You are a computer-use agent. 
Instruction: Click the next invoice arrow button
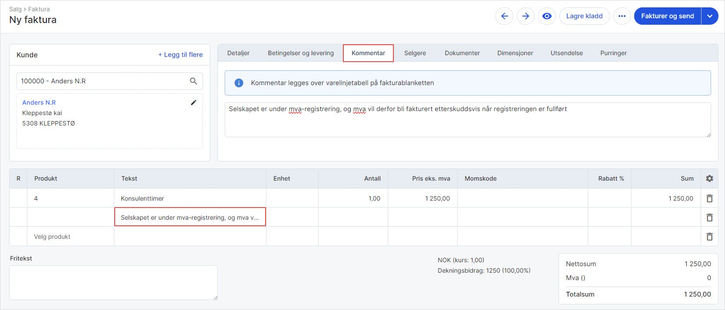[525, 16]
